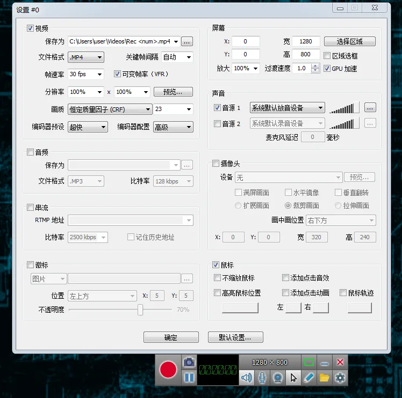
Task: Click the 确定 button
Action: point(171,337)
